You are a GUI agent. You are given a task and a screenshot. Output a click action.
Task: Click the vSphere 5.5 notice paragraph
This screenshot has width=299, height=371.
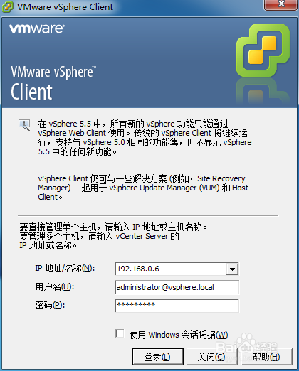(x=145, y=137)
